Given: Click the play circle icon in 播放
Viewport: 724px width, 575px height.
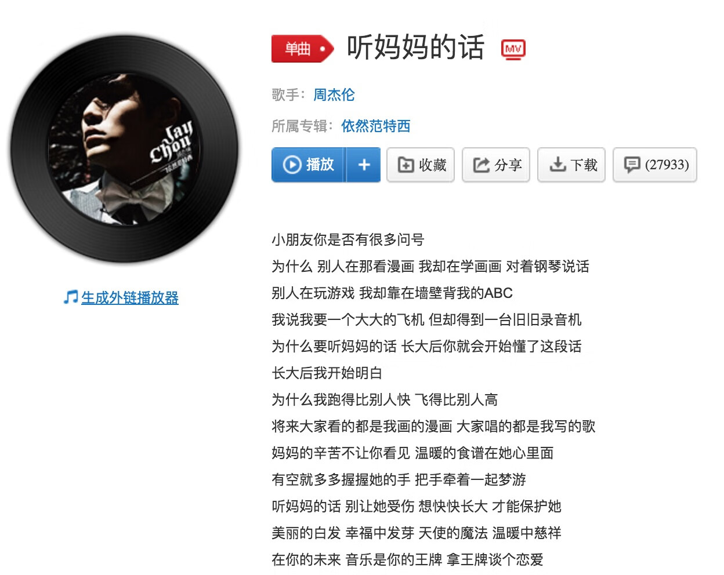Looking at the screenshot, I should (x=292, y=165).
